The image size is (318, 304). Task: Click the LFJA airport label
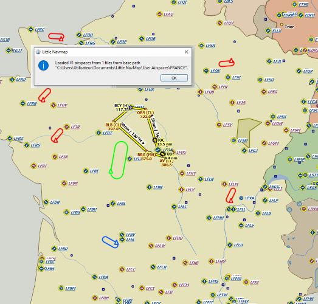click(x=241, y=103)
